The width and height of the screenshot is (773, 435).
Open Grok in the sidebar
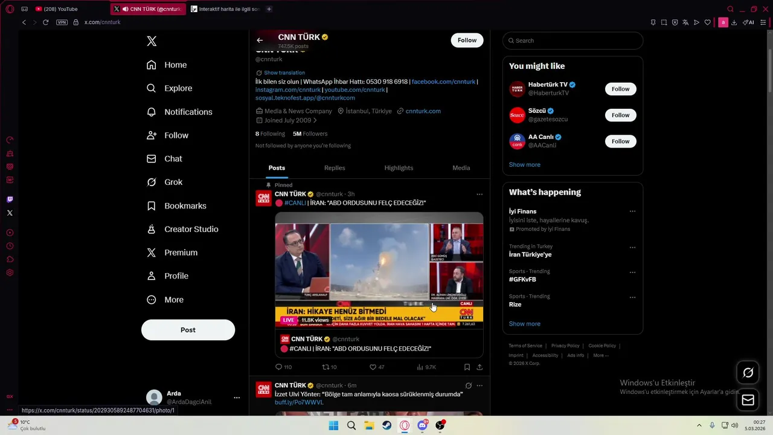coord(164,182)
